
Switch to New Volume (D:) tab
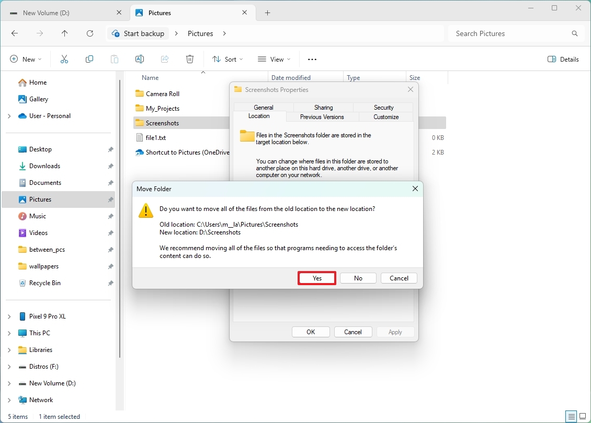[x=65, y=13]
